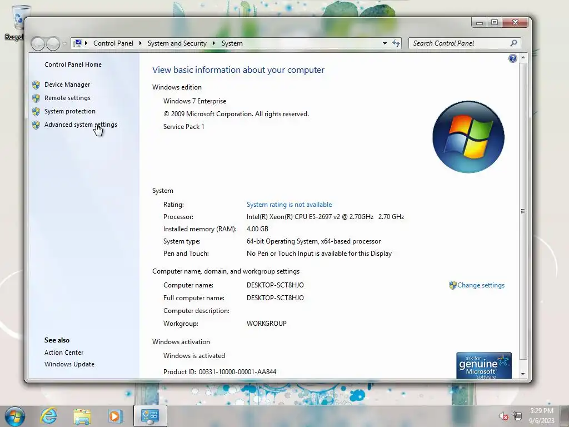Click the Computer name value DESKTOP-SCT8HJO
The height and width of the screenshot is (427, 569).
pyautogui.click(x=275, y=285)
